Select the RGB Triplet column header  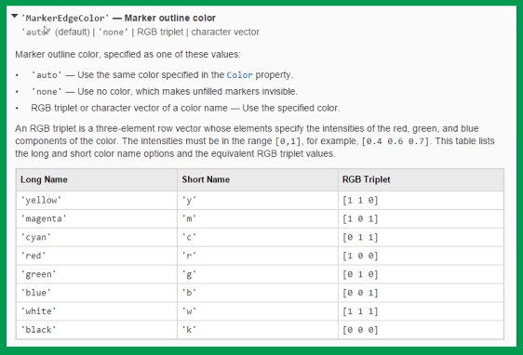tap(367, 179)
